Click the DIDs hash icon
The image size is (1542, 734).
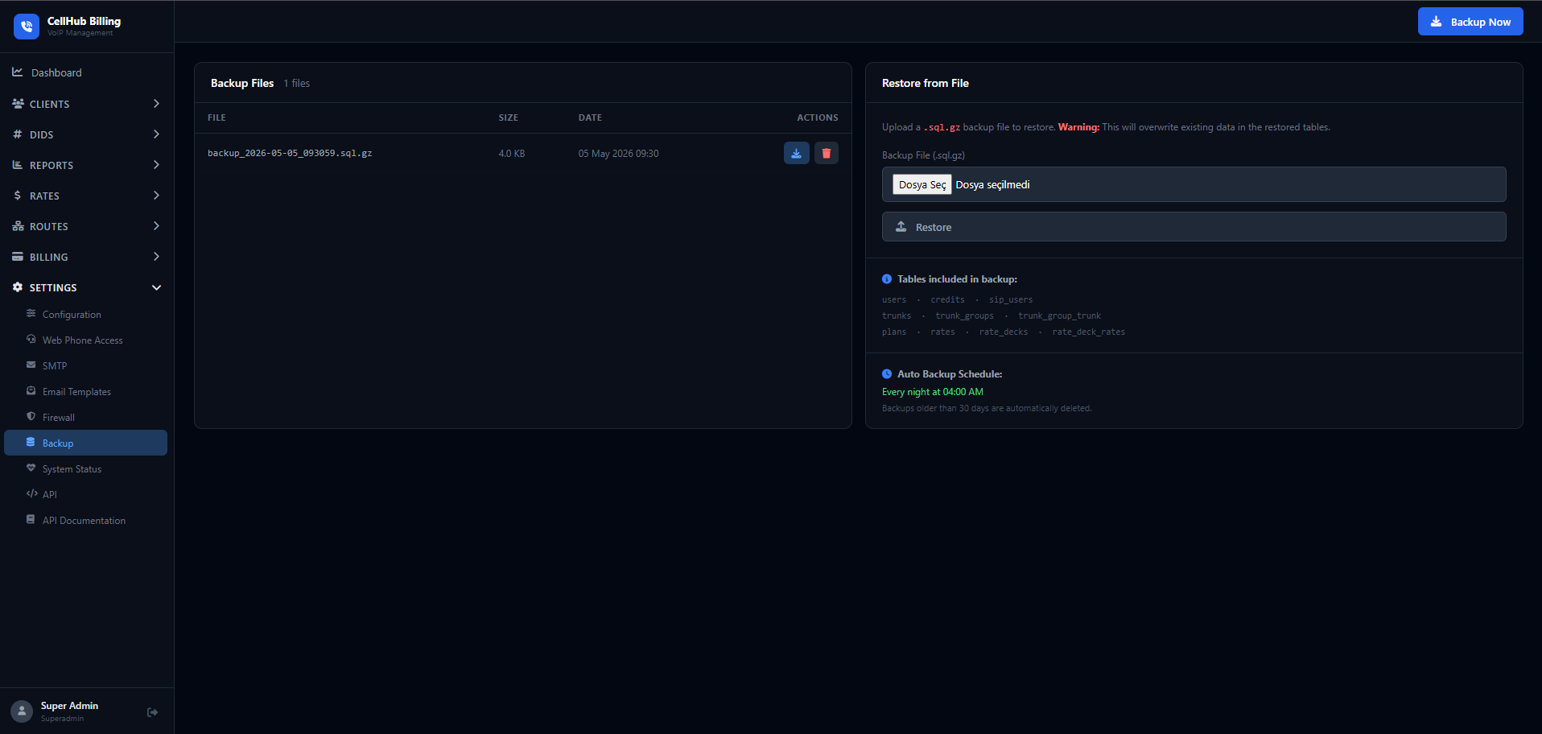click(x=18, y=134)
